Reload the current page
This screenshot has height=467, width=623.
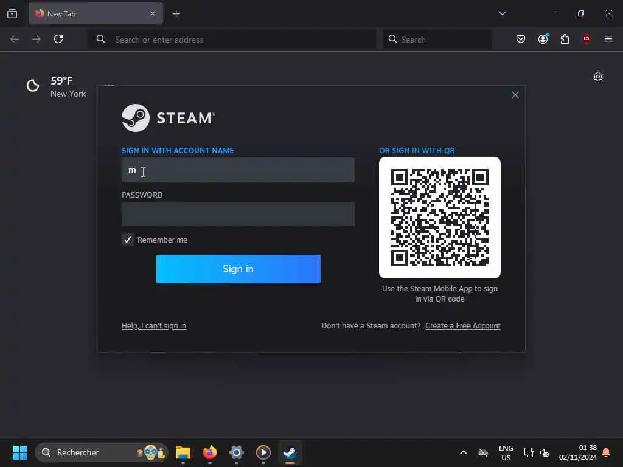pos(58,39)
